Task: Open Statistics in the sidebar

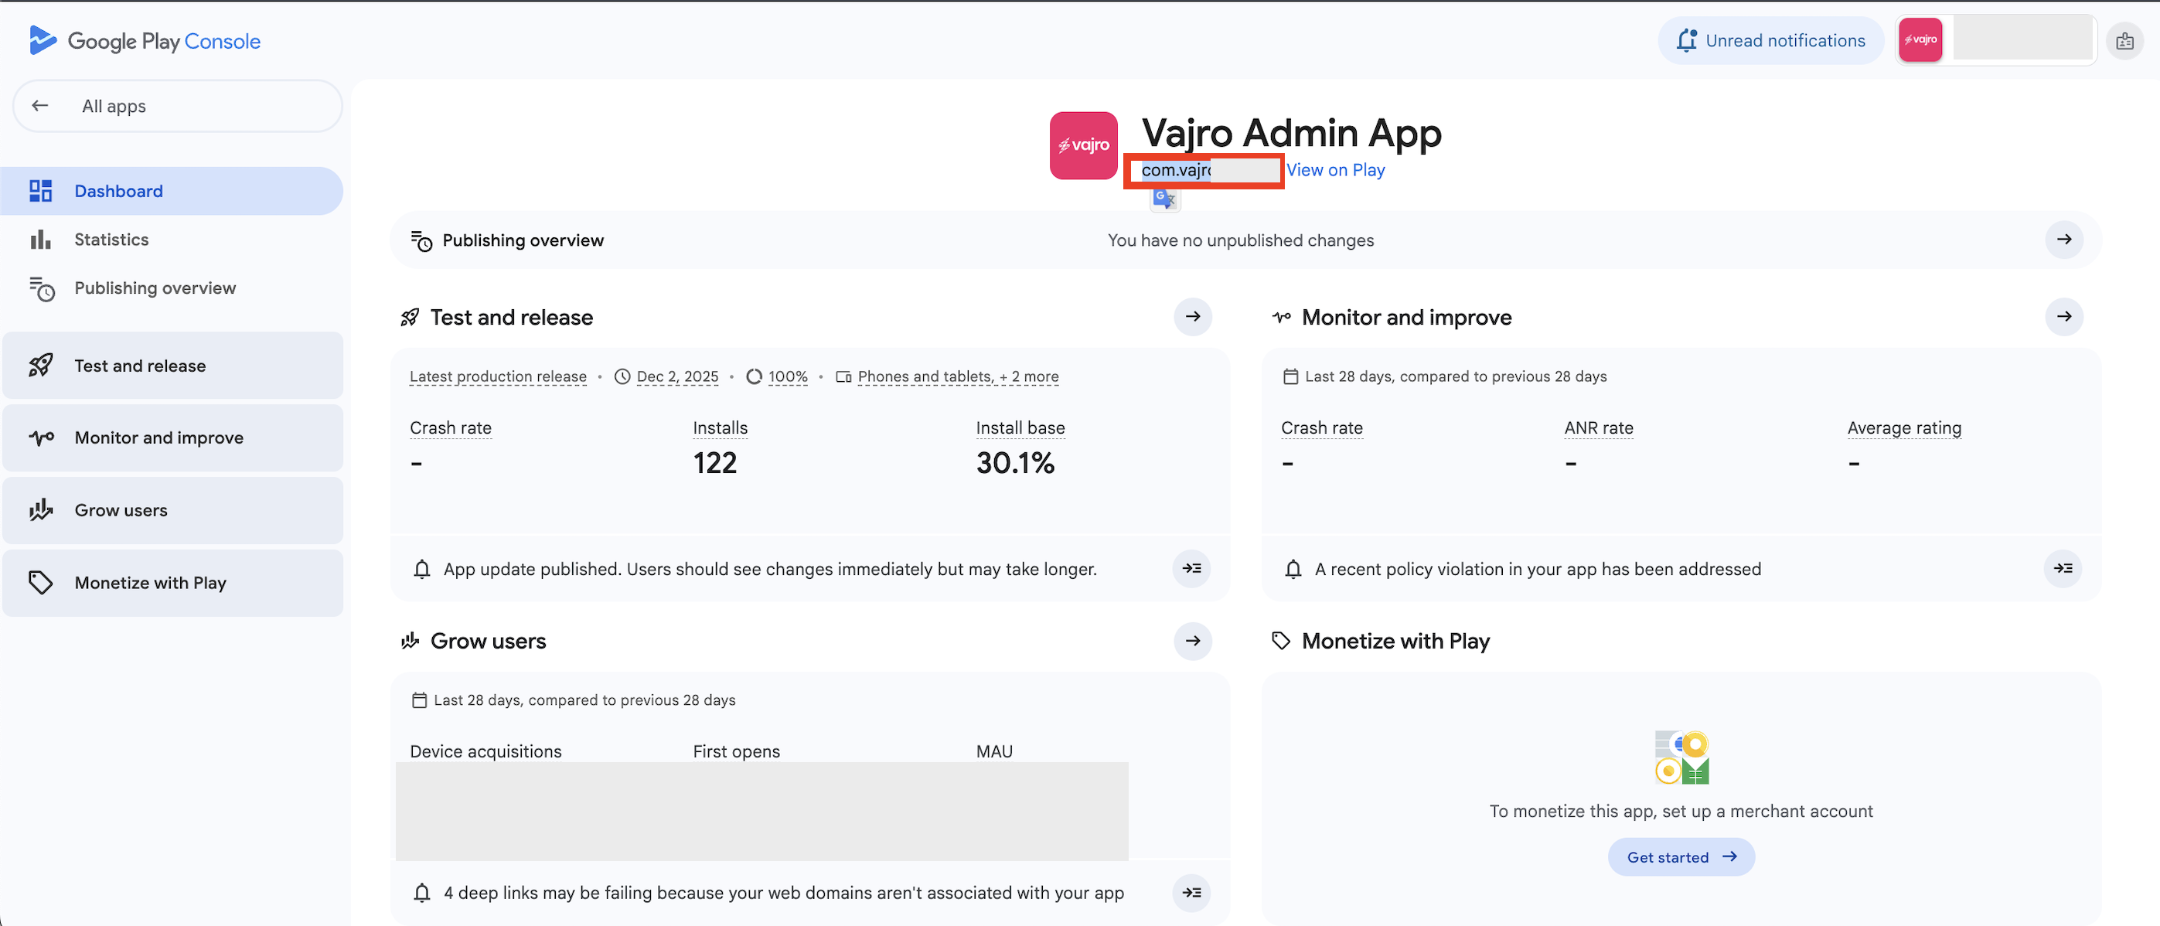Action: tap(111, 240)
